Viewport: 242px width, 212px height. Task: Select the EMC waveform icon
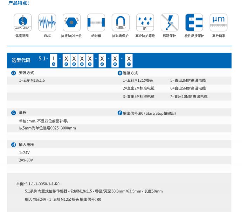(47, 22)
